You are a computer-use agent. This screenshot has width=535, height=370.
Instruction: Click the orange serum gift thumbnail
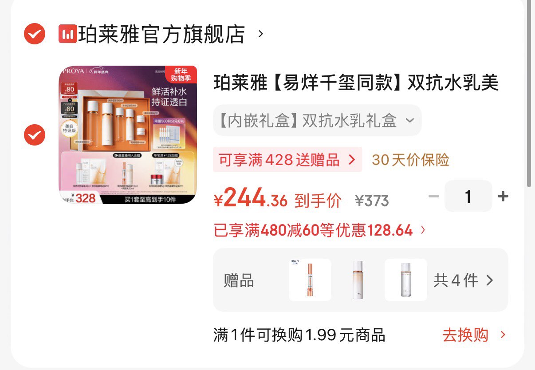[x=310, y=280]
